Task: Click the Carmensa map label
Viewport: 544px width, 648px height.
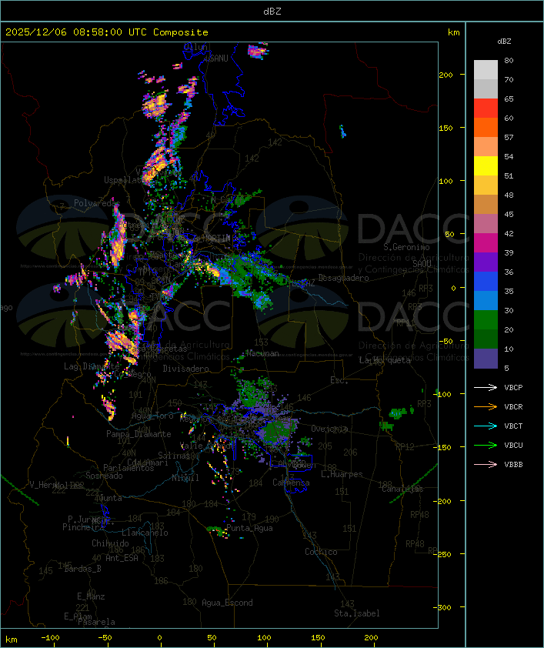Action: [291, 483]
